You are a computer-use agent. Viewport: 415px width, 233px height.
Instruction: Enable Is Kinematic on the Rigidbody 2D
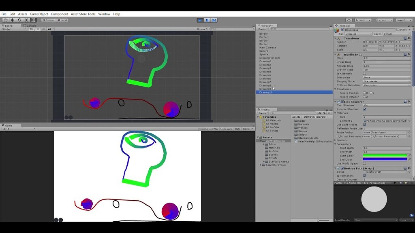(365, 74)
